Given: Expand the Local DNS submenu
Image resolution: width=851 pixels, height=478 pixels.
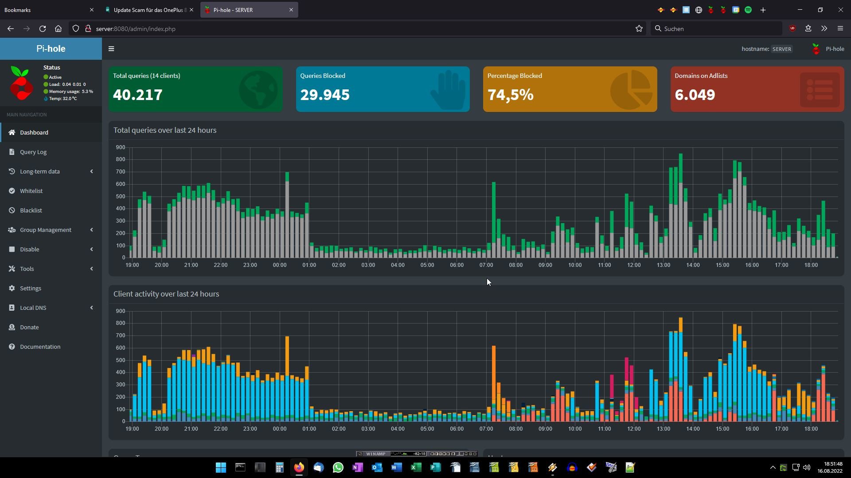Looking at the screenshot, I should [x=51, y=308].
